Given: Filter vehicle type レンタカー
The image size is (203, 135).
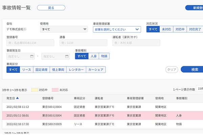Looking at the screenshot, I should point(76,70).
